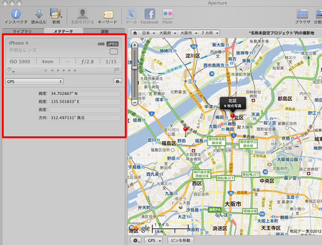
Task: Open the GPS popup below the map
Action: 153,240
